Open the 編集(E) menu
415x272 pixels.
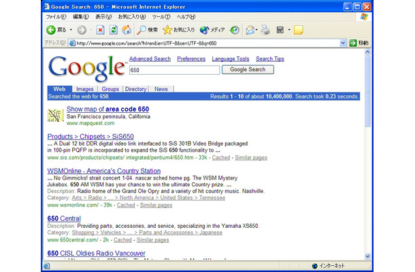81,17
